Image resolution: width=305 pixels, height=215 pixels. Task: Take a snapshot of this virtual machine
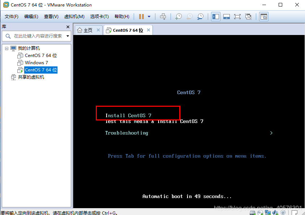[x=179, y=17]
